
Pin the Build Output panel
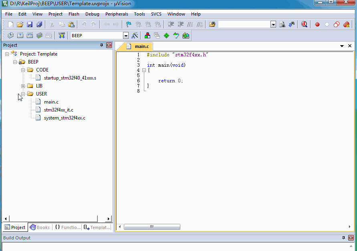[343, 238]
